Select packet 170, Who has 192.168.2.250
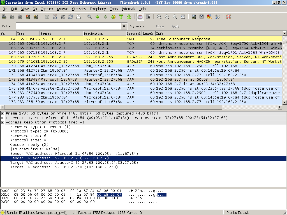The image size is (287, 215). (x=141, y=66)
